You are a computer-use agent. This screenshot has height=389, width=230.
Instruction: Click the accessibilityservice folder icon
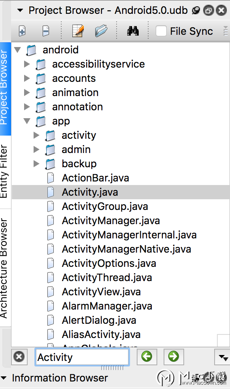coord(41,64)
